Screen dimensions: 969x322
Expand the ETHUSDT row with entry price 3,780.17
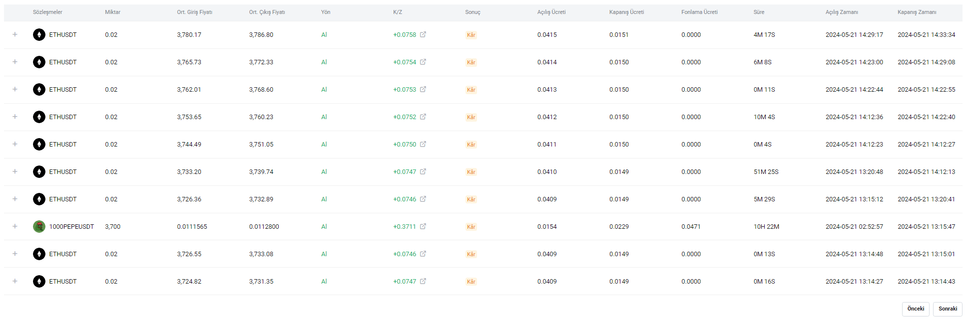click(x=15, y=34)
